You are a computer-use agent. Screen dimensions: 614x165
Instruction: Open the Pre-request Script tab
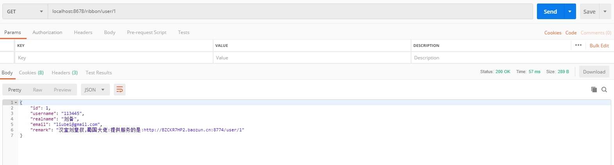147,32
